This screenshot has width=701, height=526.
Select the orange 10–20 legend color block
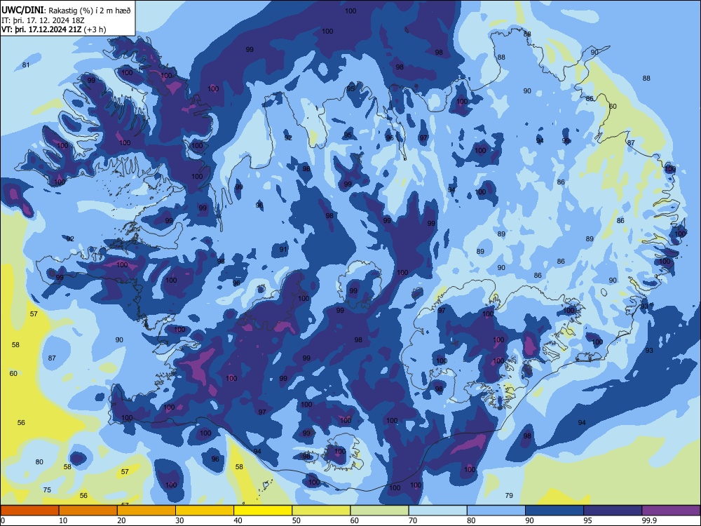[88, 511]
